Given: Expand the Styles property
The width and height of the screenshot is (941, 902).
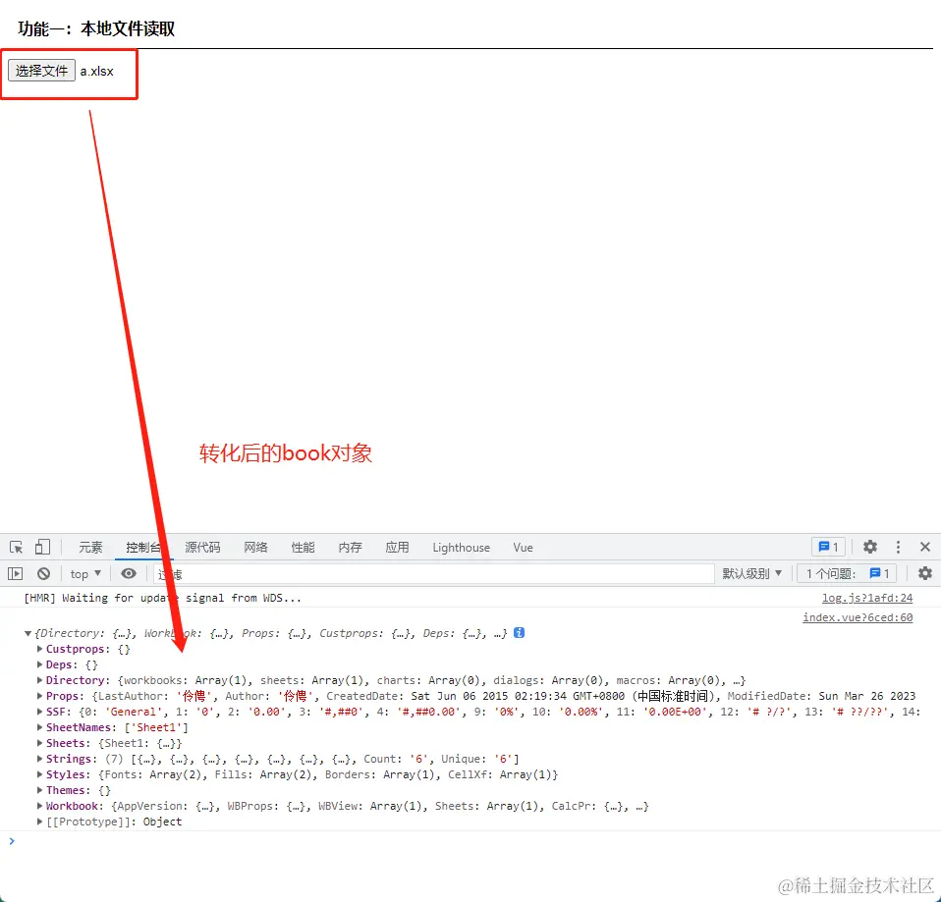Looking at the screenshot, I should point(39,774).
